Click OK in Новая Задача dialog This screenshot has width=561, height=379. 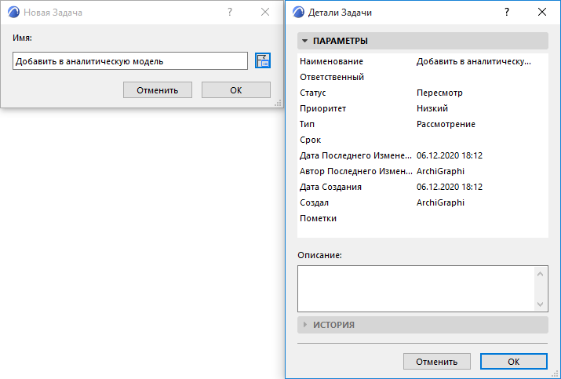[236, 89]
